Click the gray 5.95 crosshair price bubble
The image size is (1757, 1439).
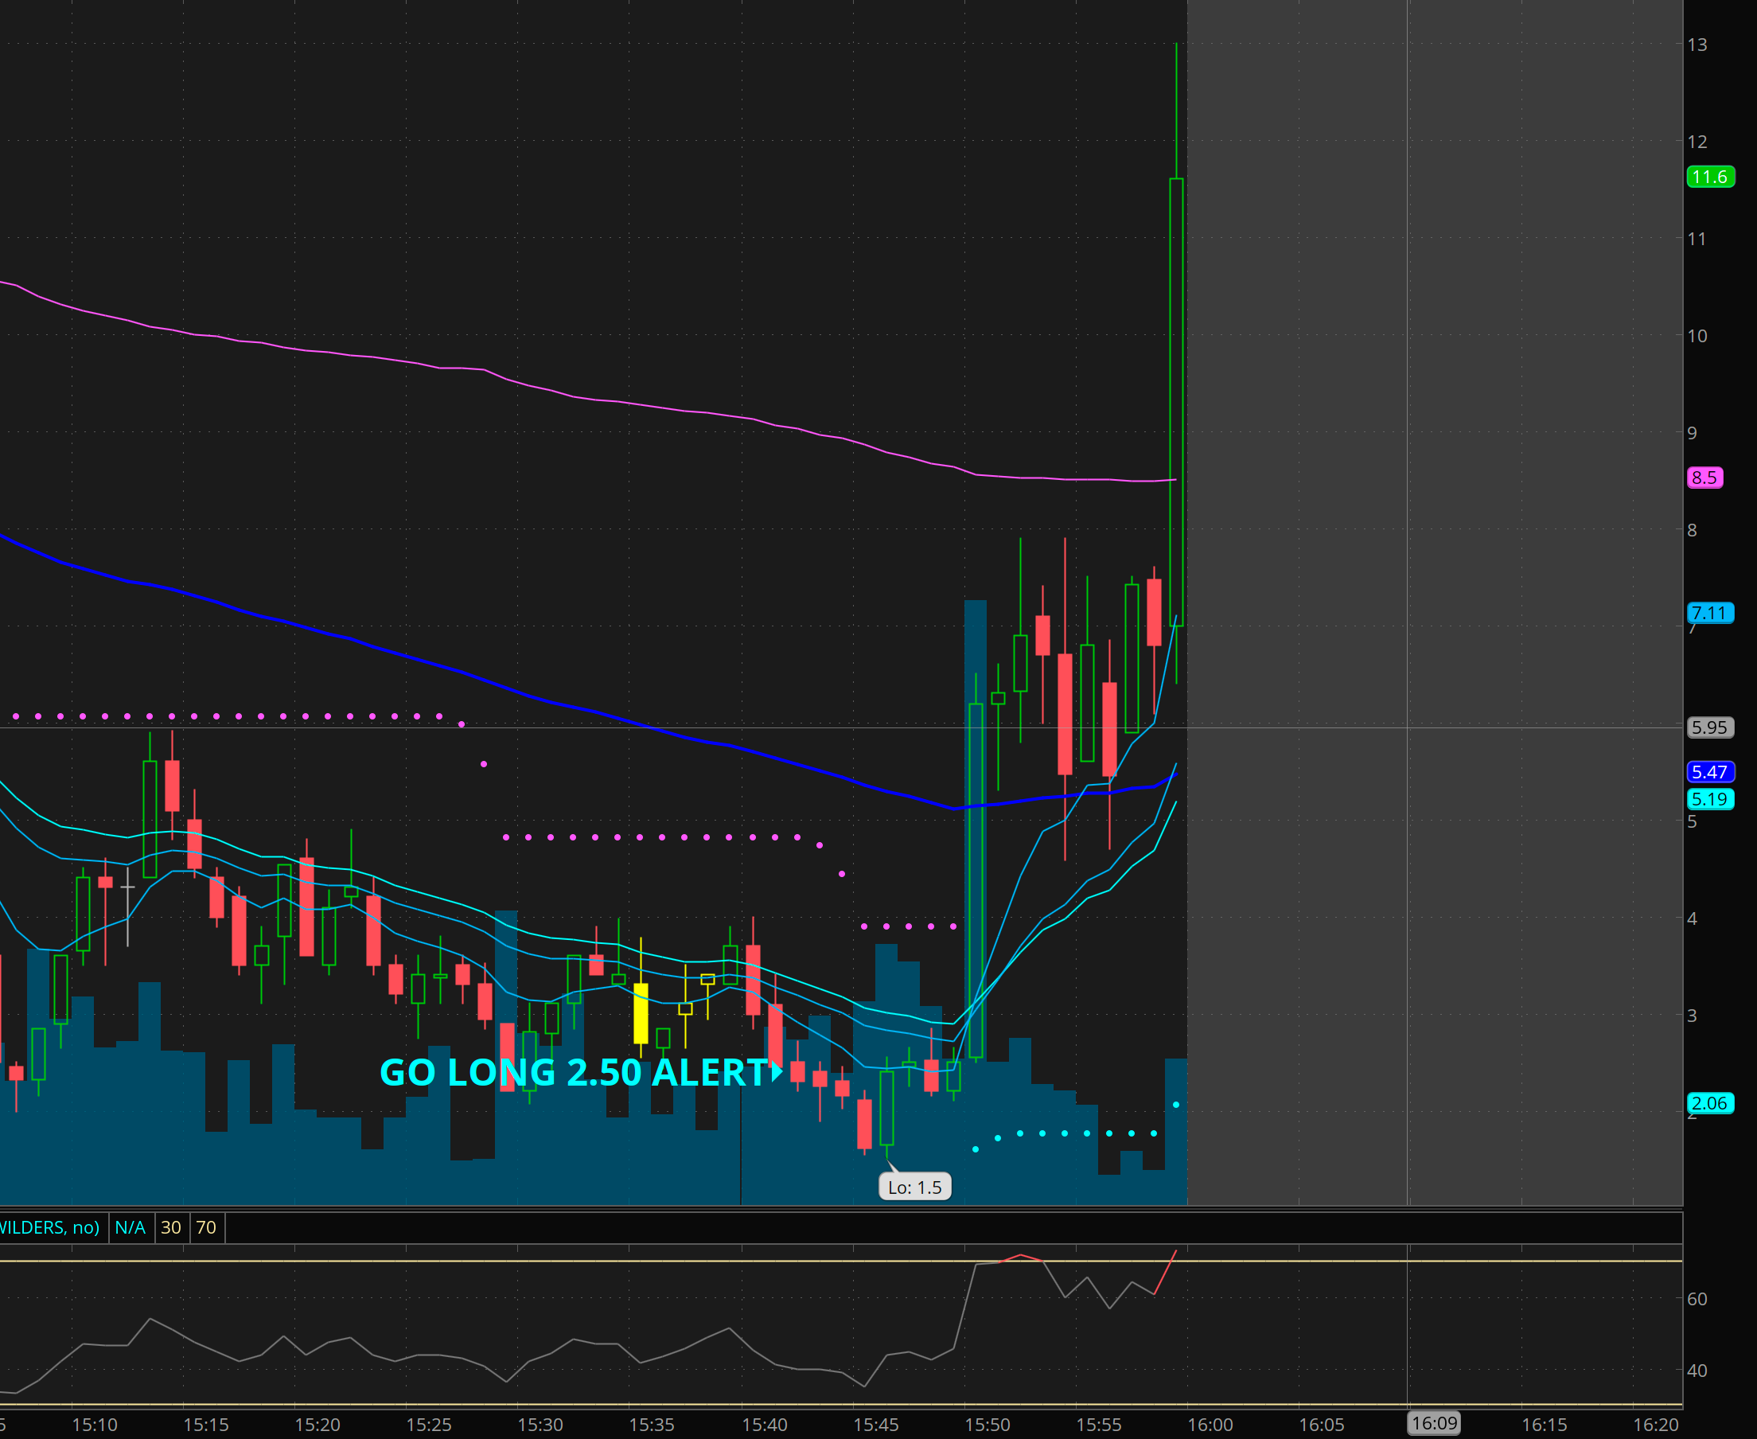point(1710,727)
